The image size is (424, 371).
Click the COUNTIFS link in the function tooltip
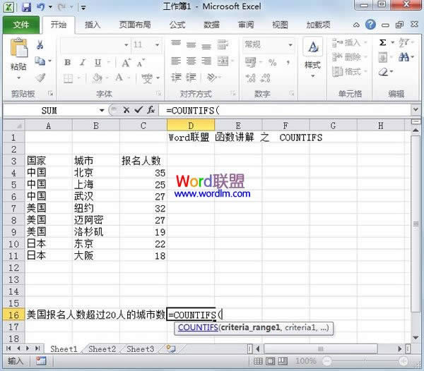(x=197, y=328)
